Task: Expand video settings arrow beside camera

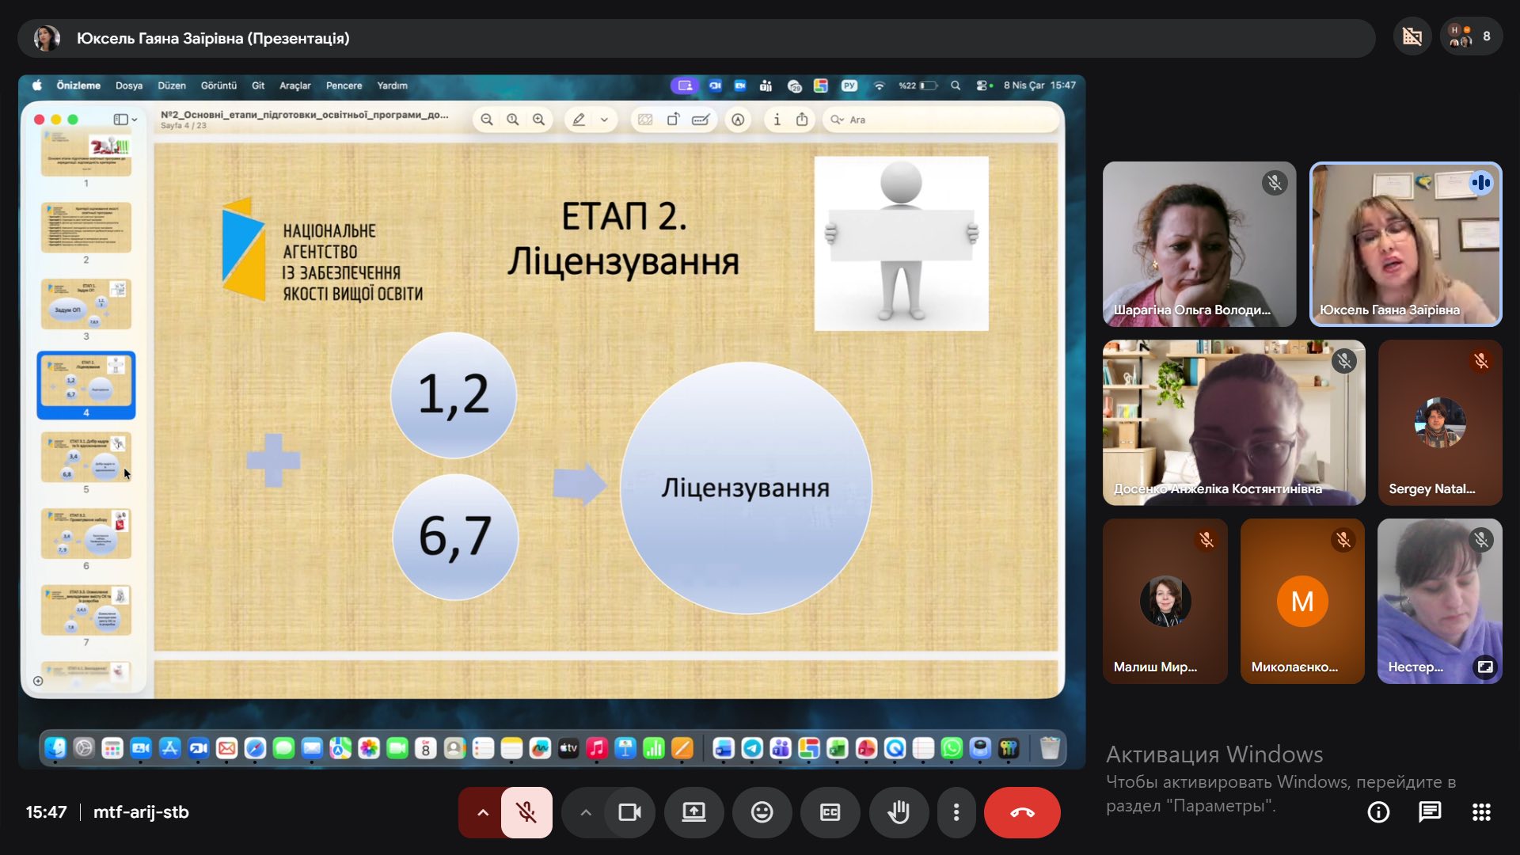Action: [586, 812]
